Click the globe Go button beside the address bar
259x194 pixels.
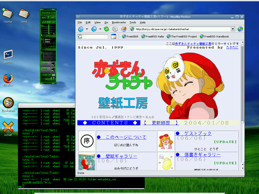click(x=240, y=29)
